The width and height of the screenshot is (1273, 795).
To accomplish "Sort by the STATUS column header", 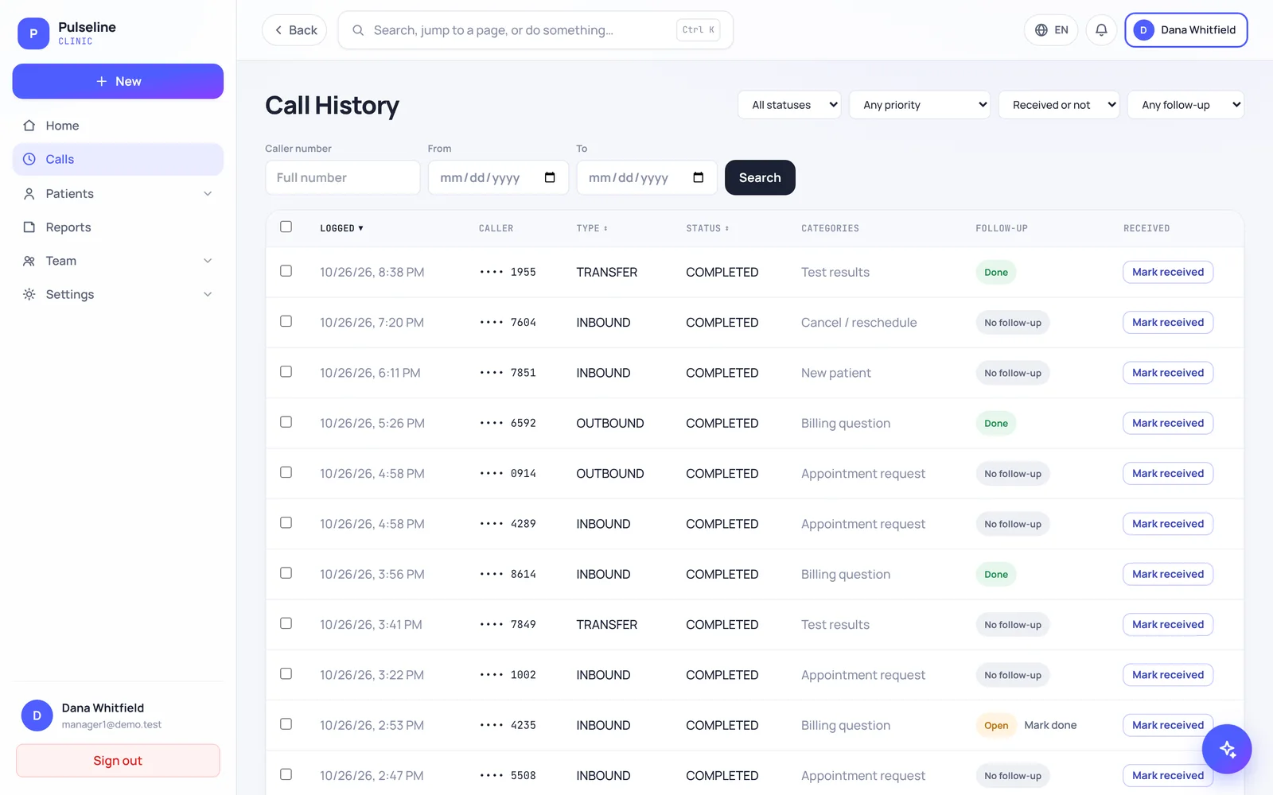I will pos(707,228).
